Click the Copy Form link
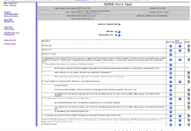Image resolution: width=191 pixels, height=131 pixels. coord(8,19)
